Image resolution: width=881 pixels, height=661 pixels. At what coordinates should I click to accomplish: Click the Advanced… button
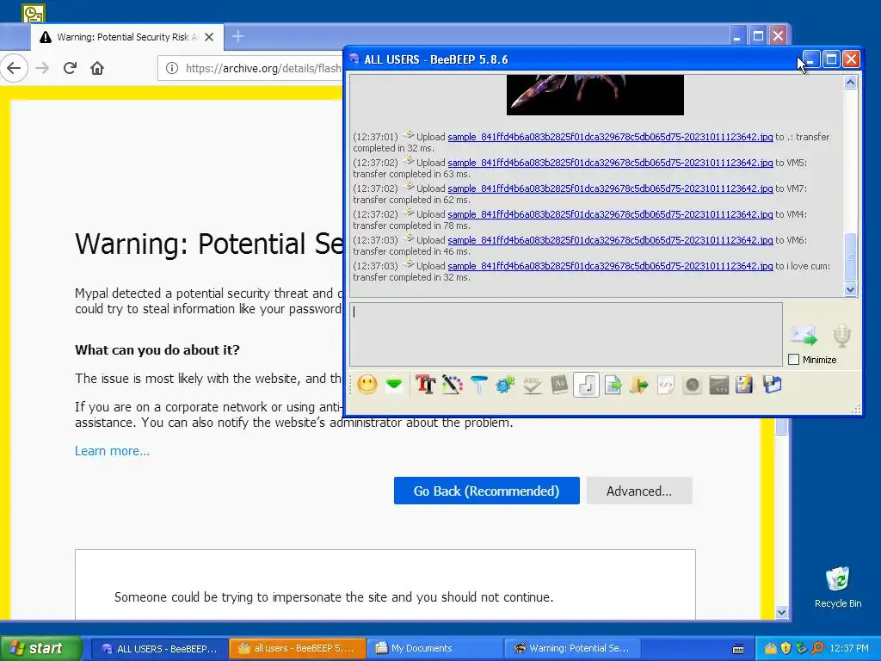tap(639, 491)
